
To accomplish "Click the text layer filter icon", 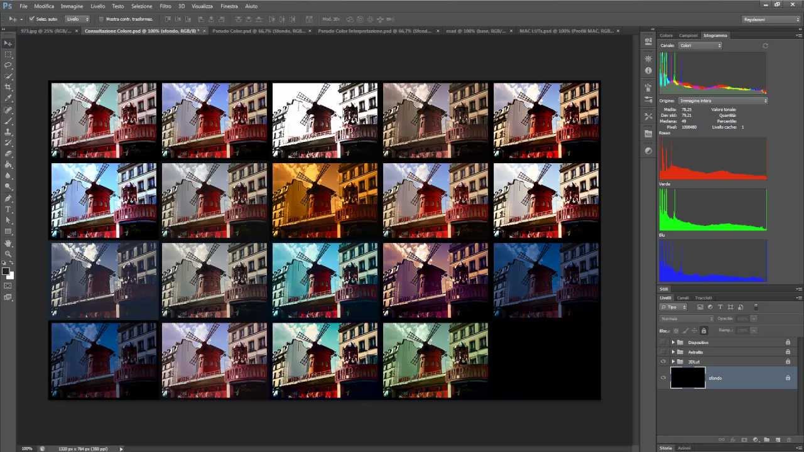I will (x=720, y=307).
